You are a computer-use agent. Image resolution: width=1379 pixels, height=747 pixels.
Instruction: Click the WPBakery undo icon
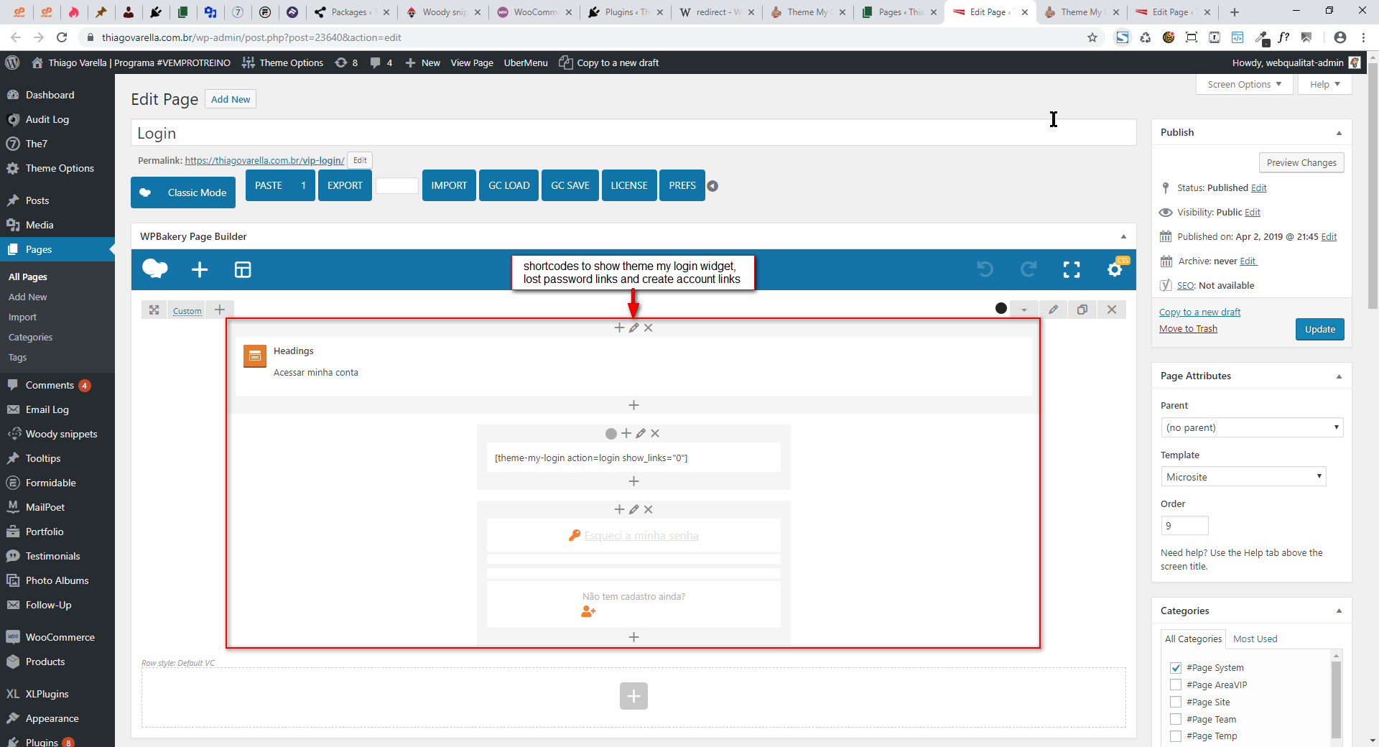pyautogui.click(x=985, y=269)
